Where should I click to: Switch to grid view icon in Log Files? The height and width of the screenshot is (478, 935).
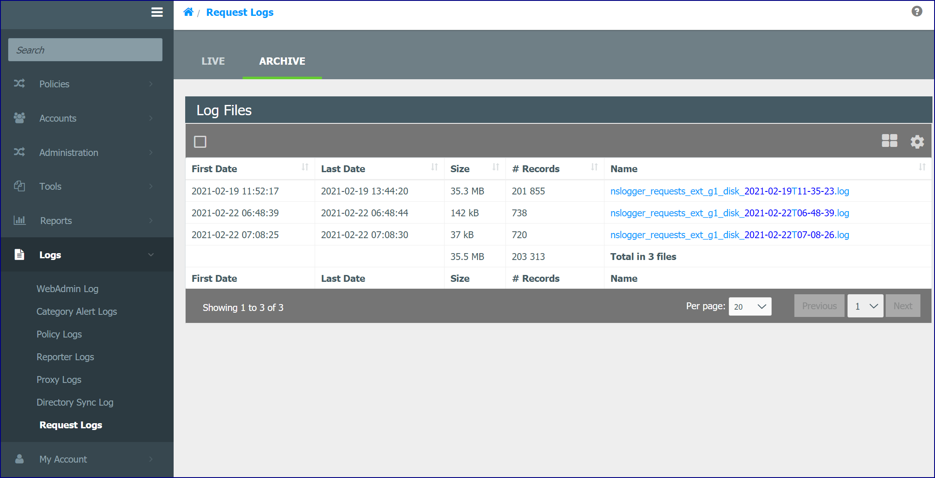[889, 141]
